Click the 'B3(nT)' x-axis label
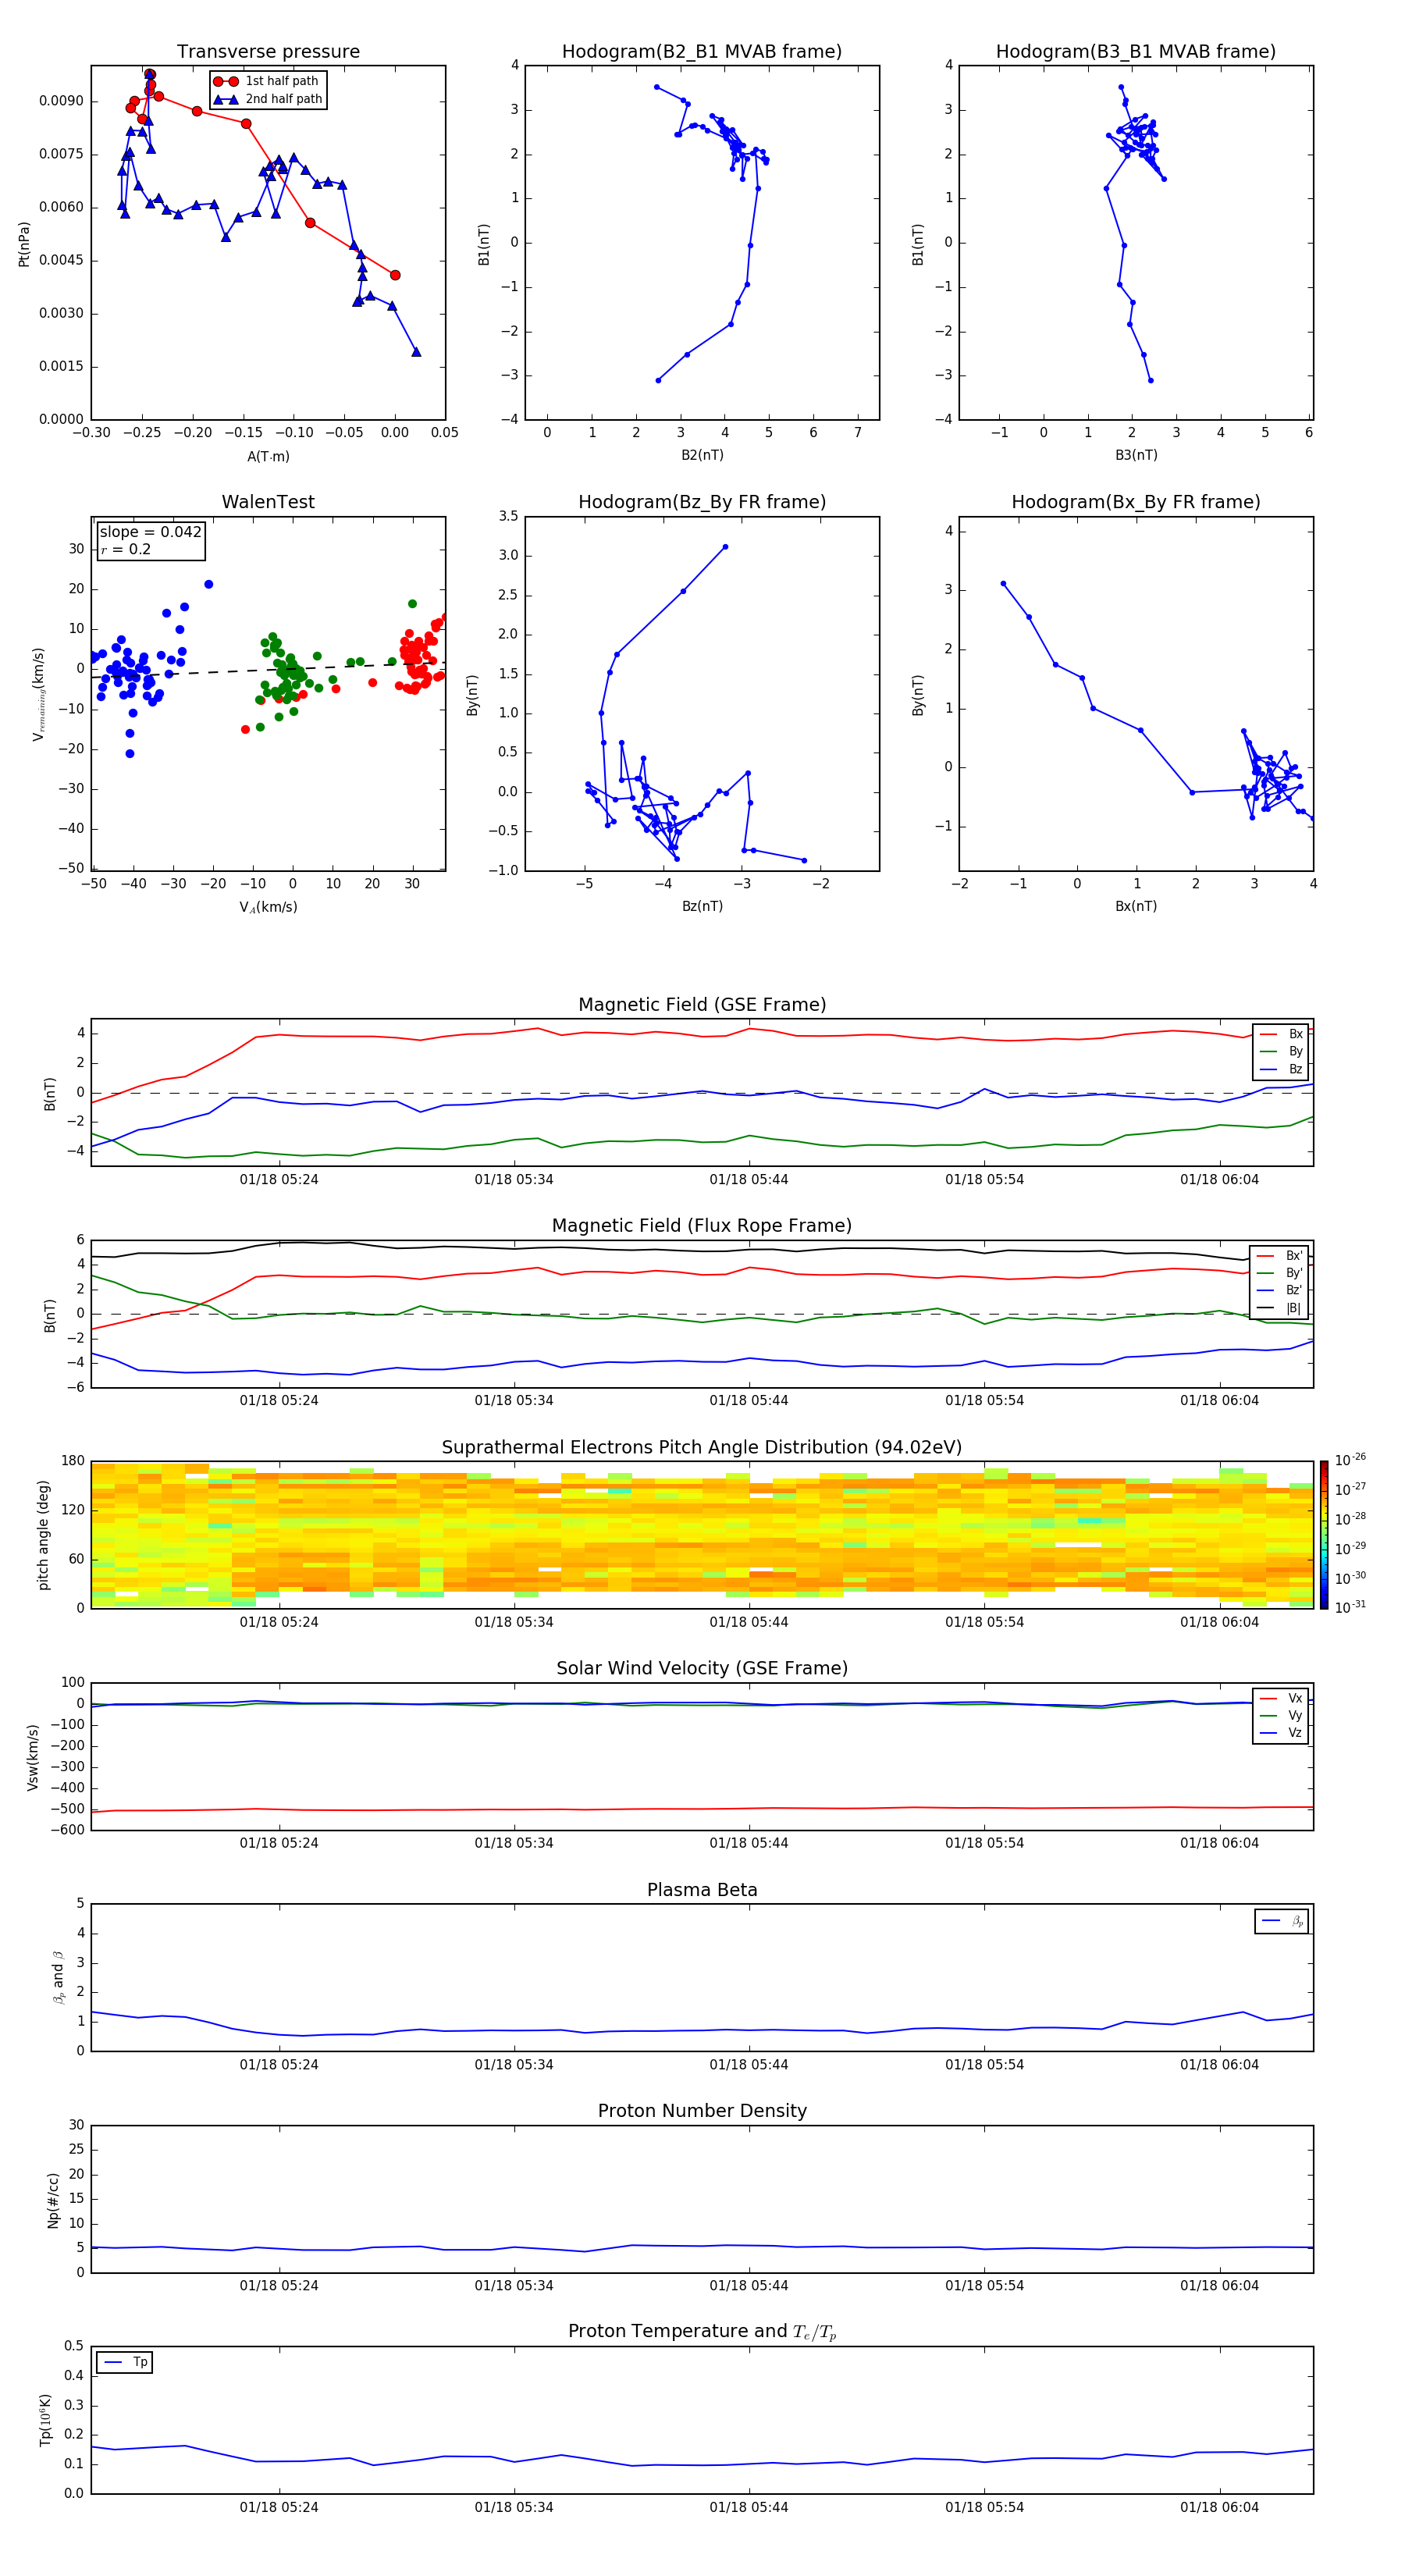 pos(1136,455)
